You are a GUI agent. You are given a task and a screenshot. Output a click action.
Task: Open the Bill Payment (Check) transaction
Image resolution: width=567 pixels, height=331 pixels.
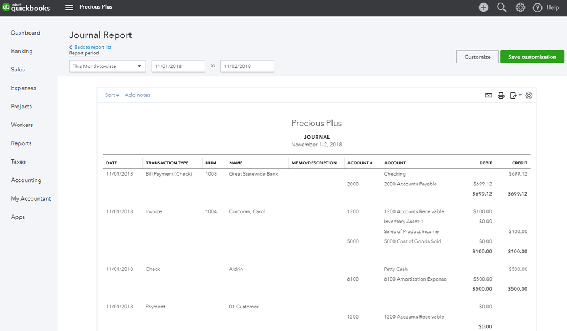[169, 173]
